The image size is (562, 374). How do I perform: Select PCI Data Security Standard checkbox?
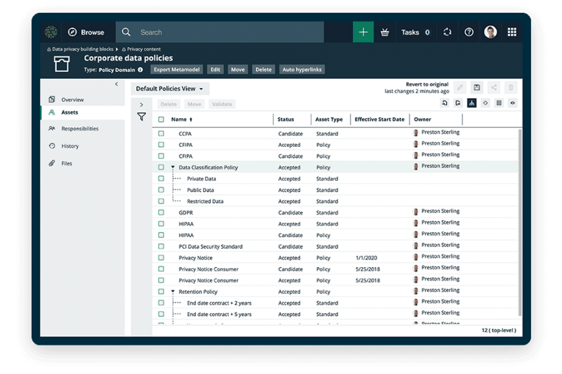(162, 246)
